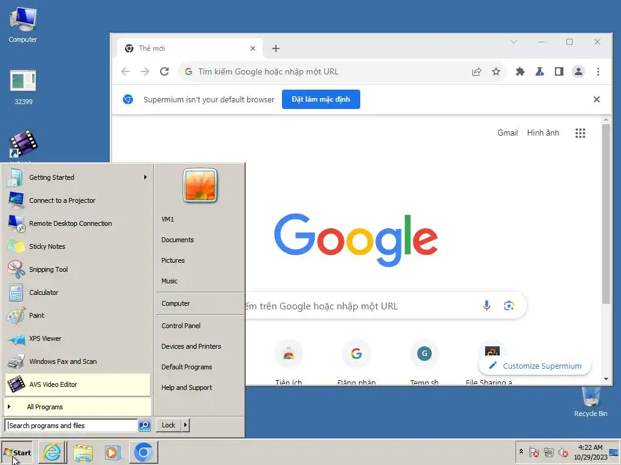Viewport: 621px width, 465px height.
Task: Go back in browser history
Action: [x=126, y=71]
